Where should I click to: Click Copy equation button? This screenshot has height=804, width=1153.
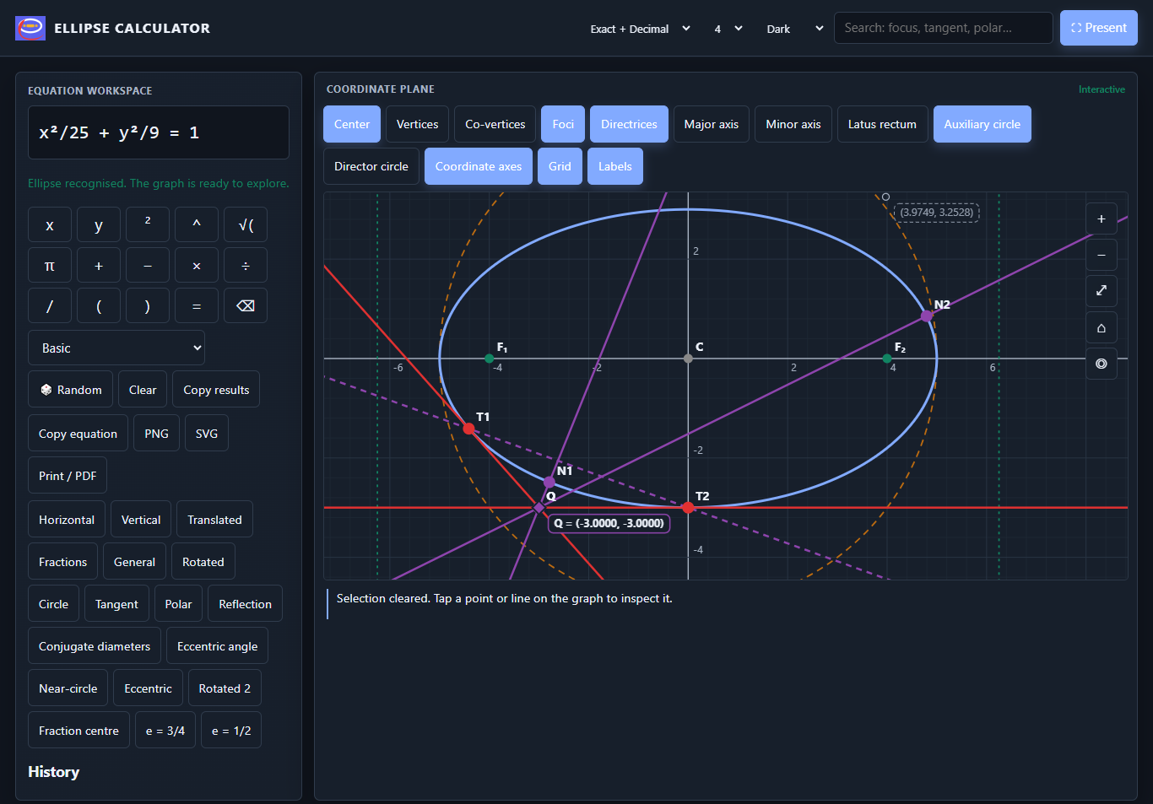(78, 434)
